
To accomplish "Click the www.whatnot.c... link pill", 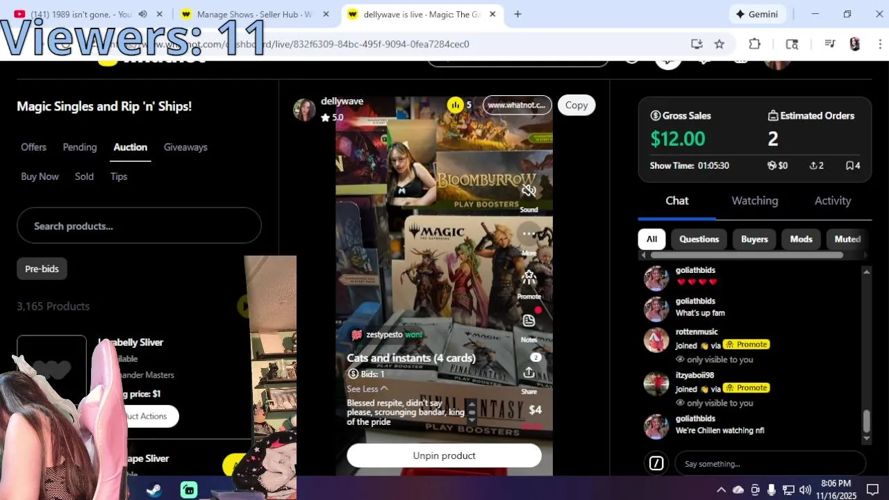I will [517, 105].
